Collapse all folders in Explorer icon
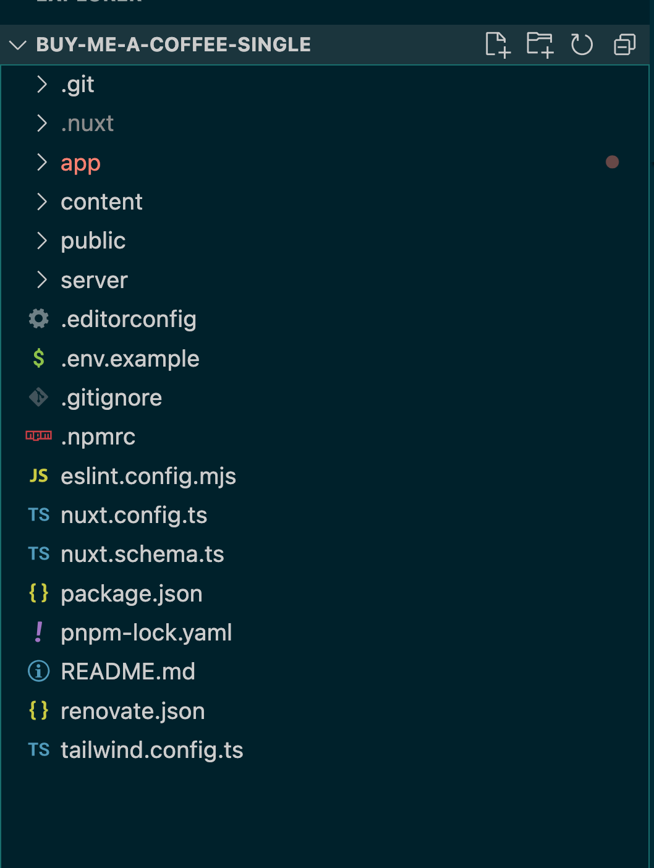Viewport: 654px width, 868px height. [624, 45]
